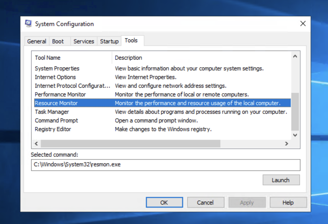The width and height of the screenshot is (328, 224).
Task: Select the Command Prompt tool row
Action: coord(56,120)
